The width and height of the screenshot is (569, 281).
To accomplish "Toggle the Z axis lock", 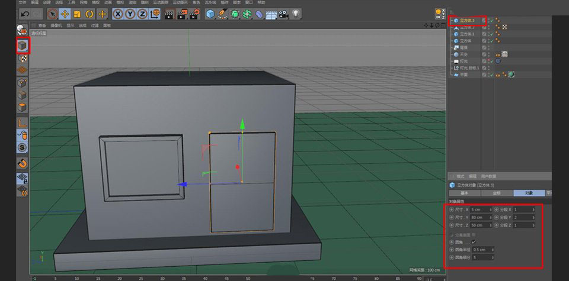I will tap(143, 13).
